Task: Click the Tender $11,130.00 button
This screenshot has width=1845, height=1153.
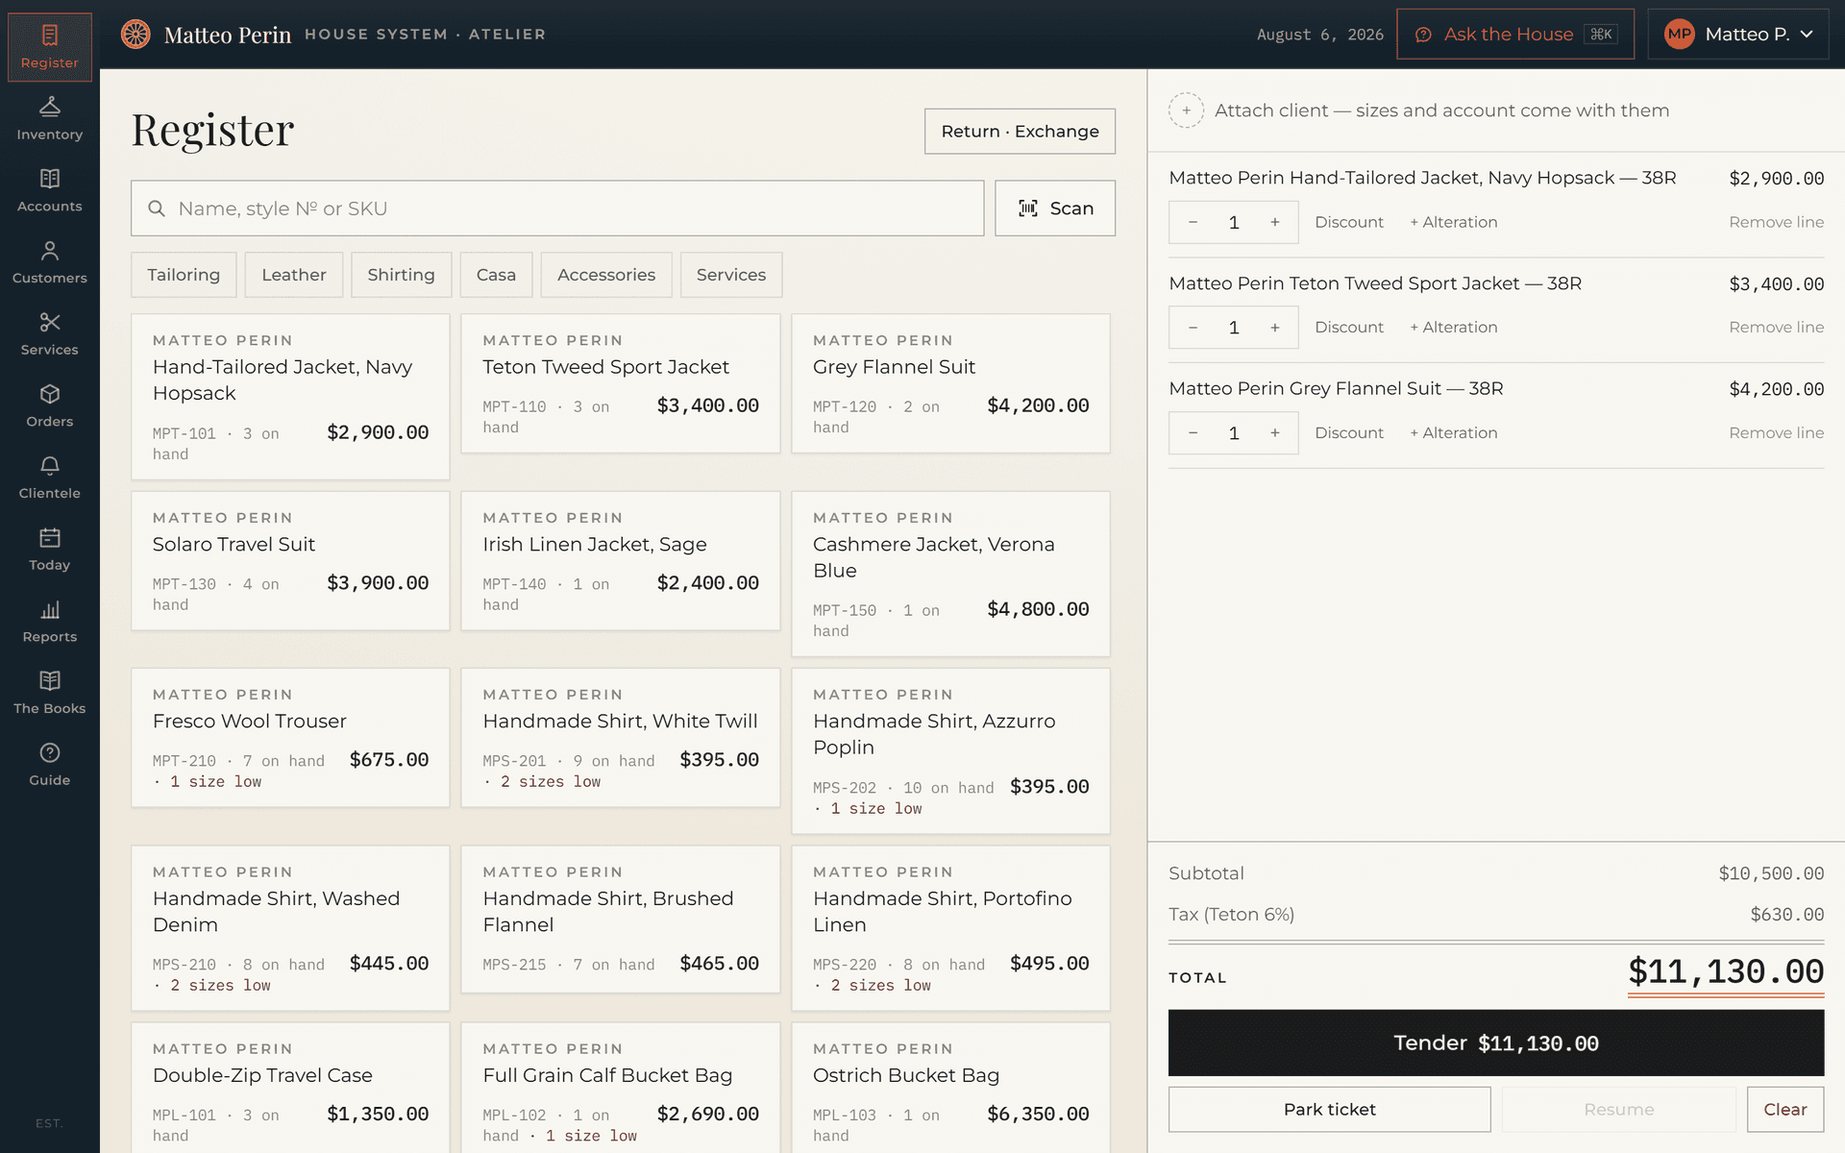Action: click(1496, 1043)
